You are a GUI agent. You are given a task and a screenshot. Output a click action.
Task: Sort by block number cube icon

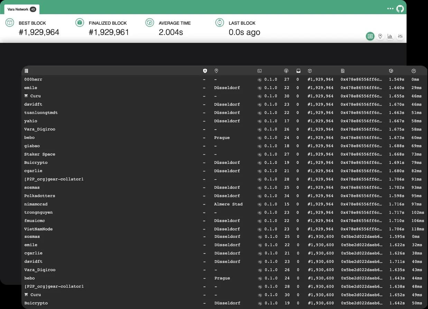[x=310, y=71]
